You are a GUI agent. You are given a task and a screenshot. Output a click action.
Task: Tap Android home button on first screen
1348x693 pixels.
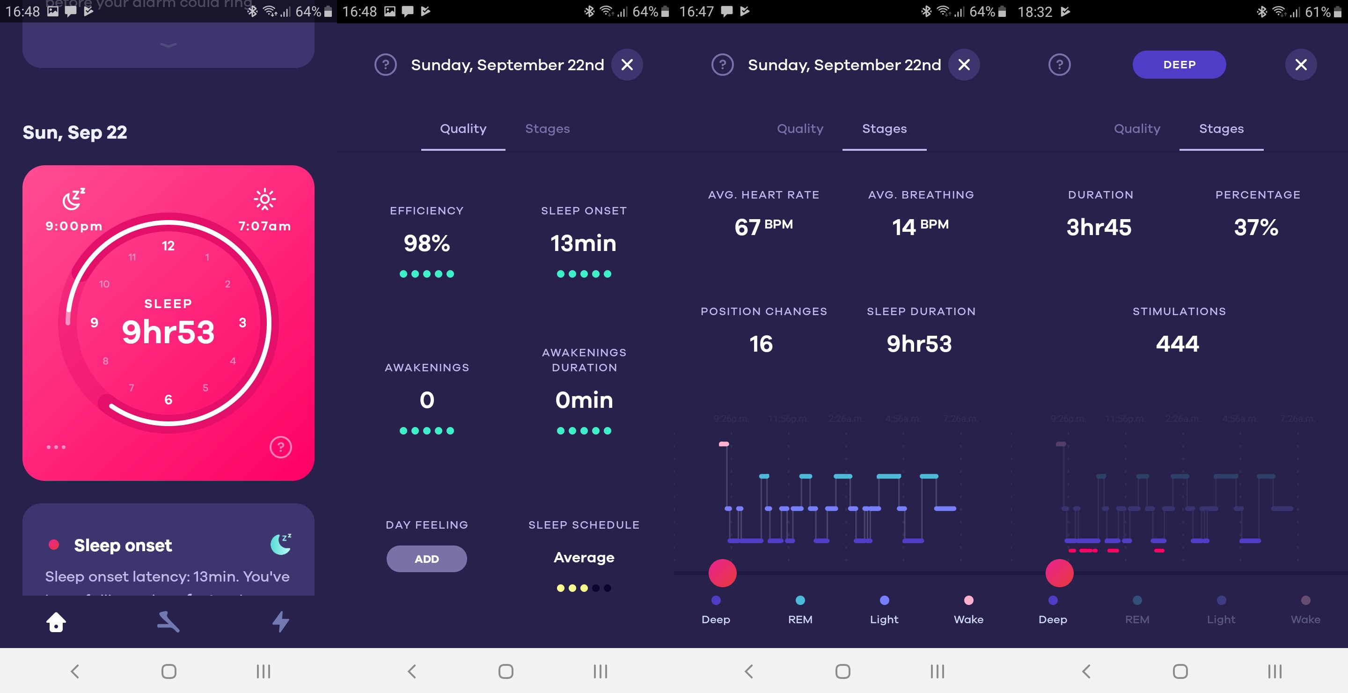168,671
